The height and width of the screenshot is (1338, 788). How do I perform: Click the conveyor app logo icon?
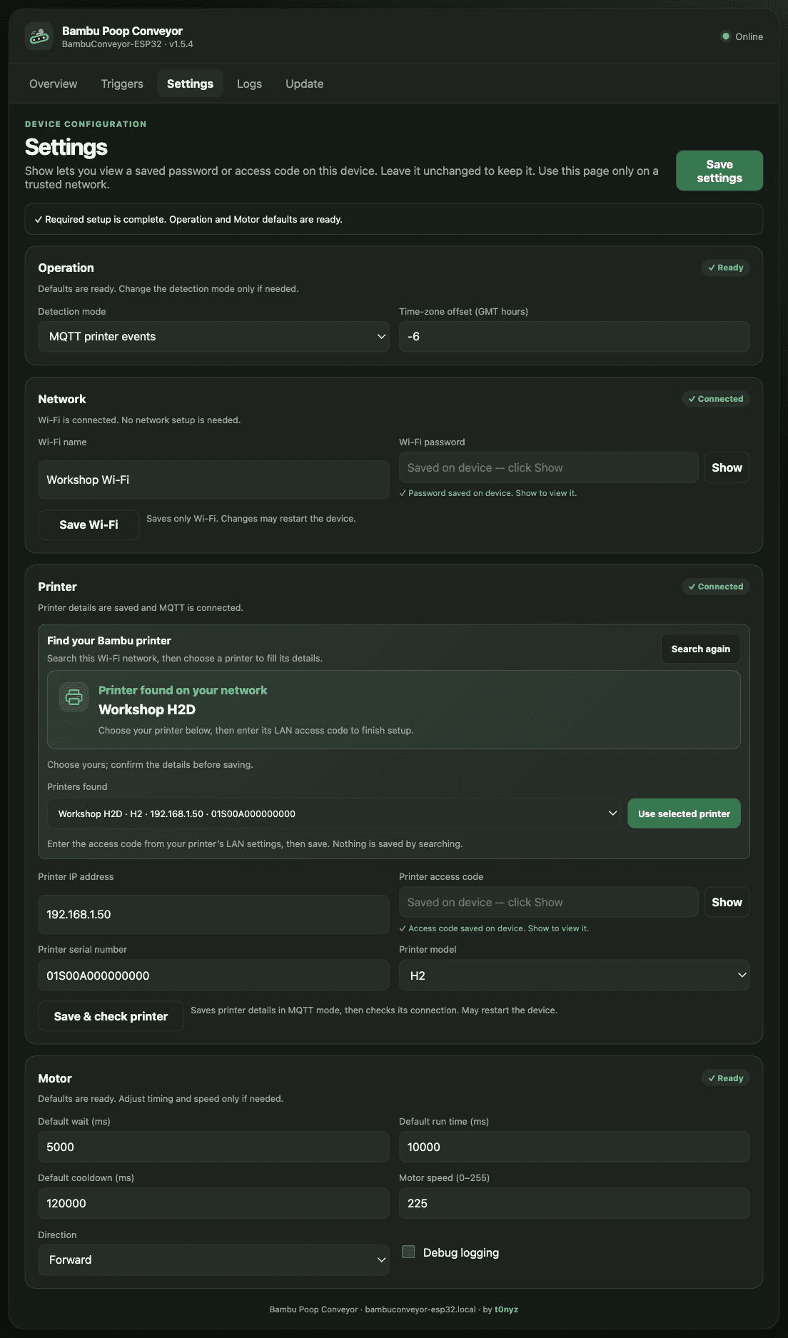(39, 36)
